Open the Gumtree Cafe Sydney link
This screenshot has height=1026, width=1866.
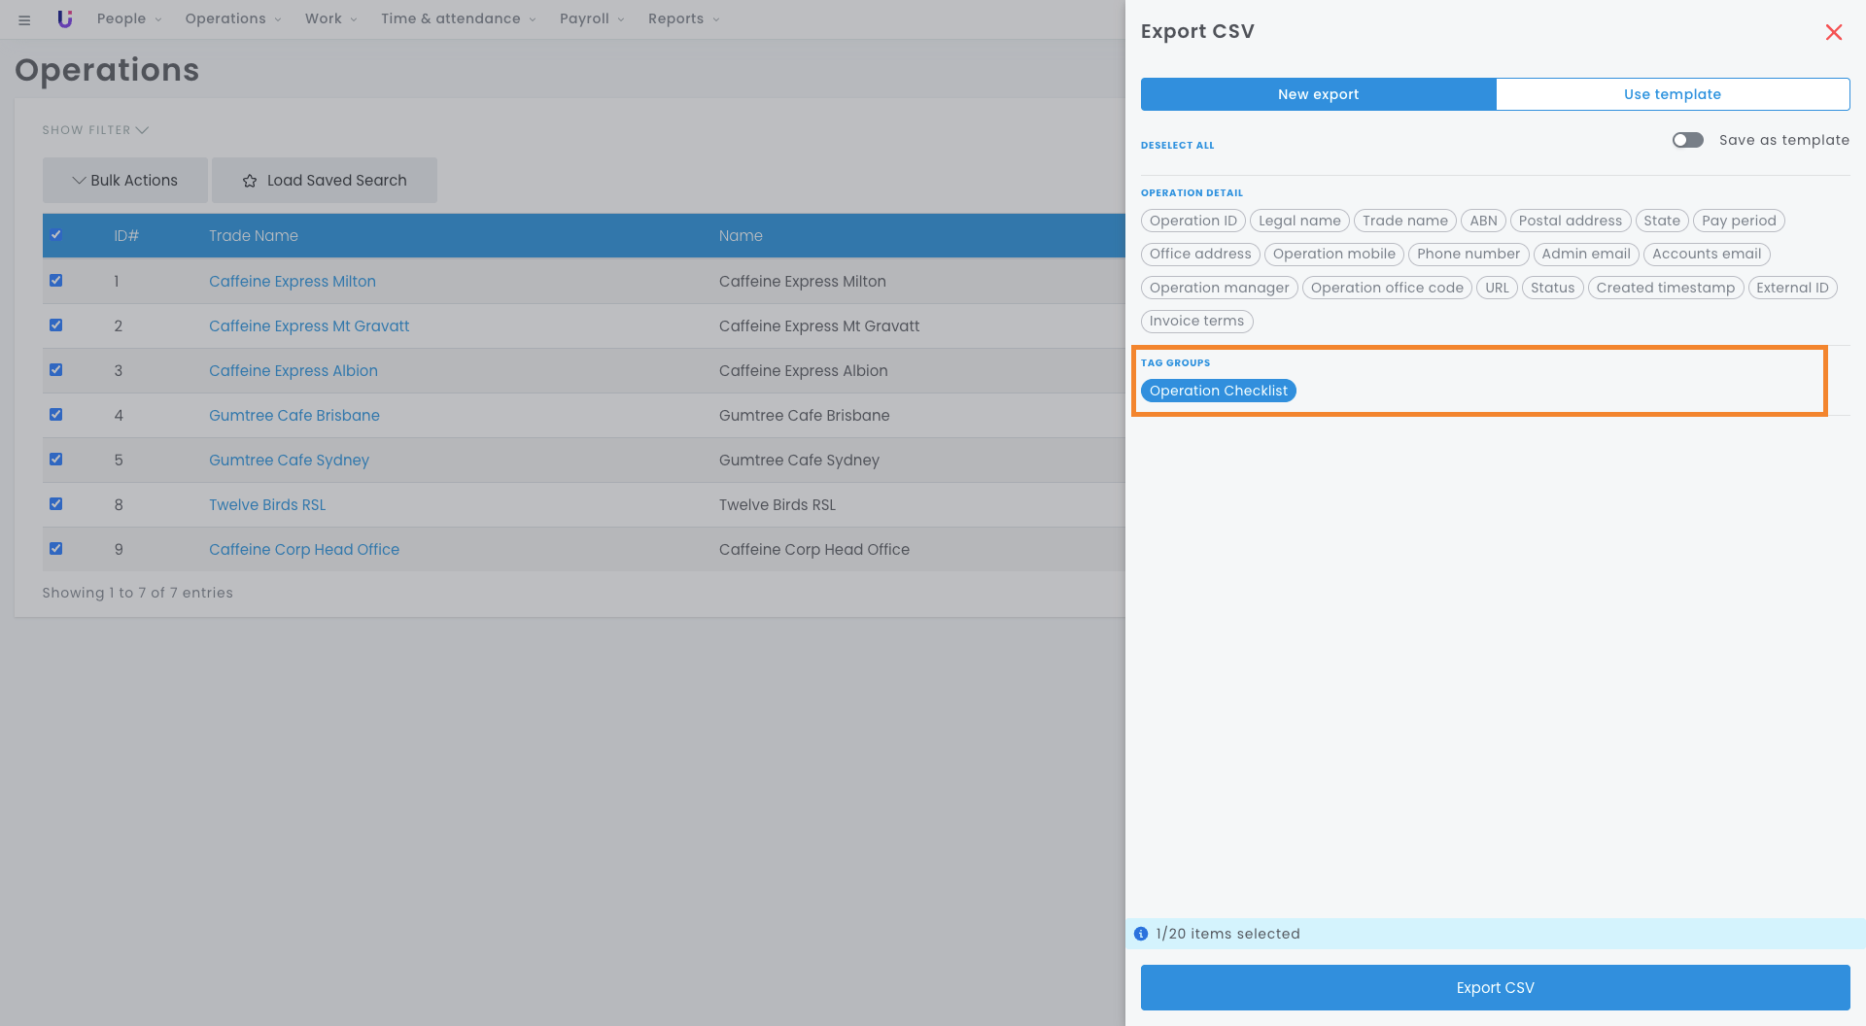tap(289, 460)
